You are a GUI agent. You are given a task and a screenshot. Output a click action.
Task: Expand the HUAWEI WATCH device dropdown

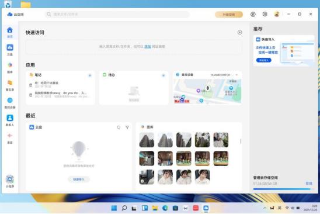click(x=236, y=75)
